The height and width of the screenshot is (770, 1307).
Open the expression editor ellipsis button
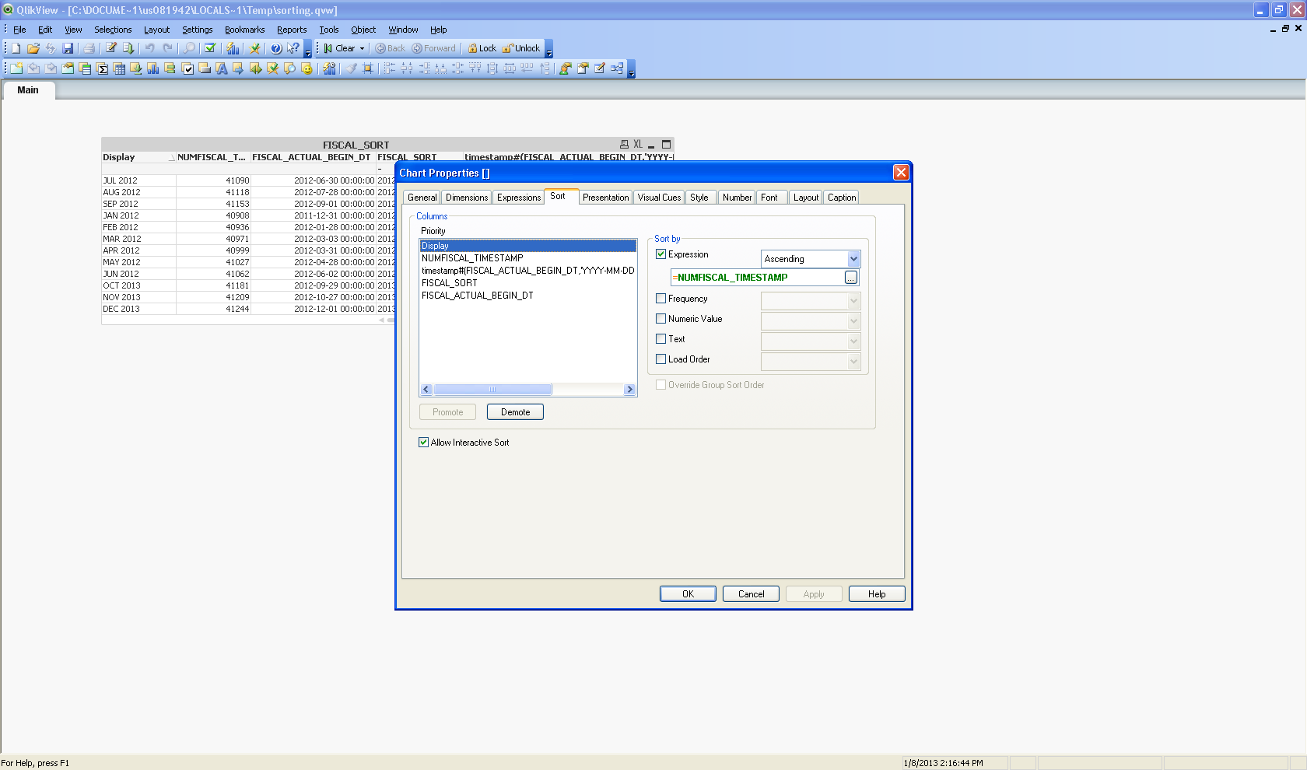[x=851, y=278]
